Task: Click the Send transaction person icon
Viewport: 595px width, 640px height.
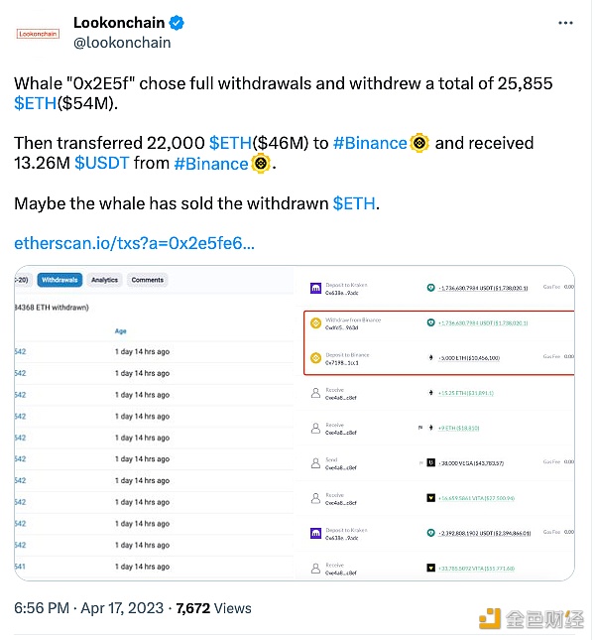Action: click(x=315, y=461)
